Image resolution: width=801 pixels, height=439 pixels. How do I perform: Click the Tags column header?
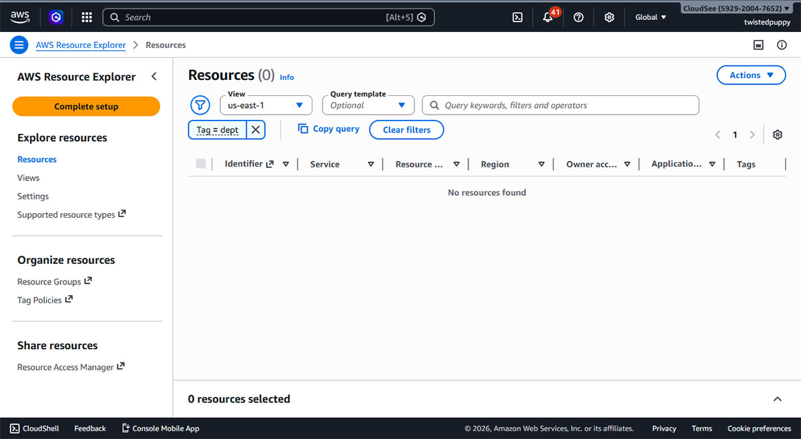tap(746, 165)
